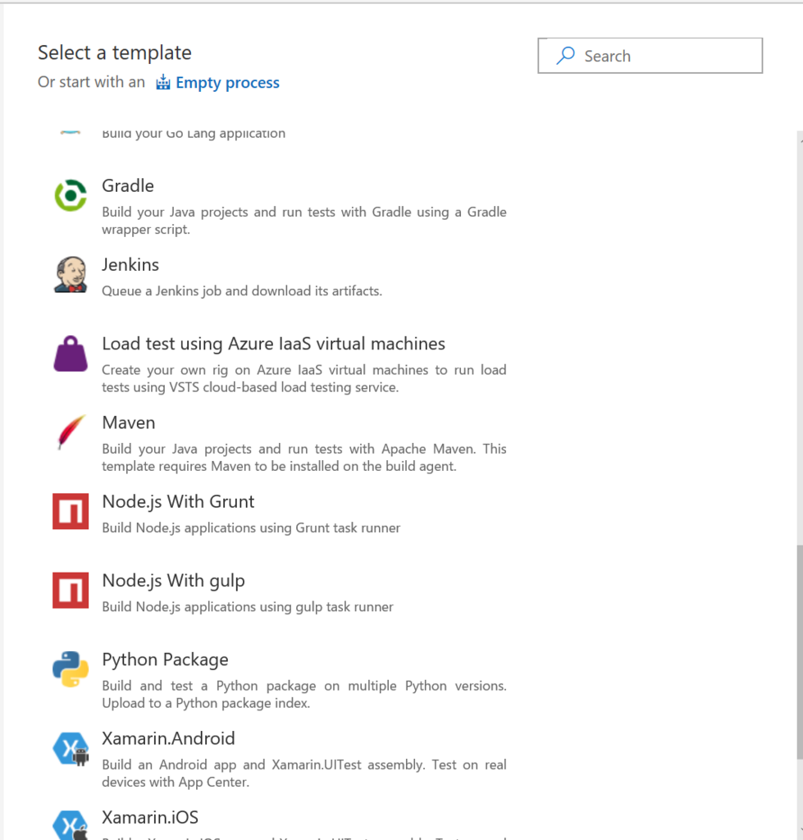Click the Empty process factory icon
Image resolution: width=803 pixels, height=840 pixels.
click(x=163, y=83)
